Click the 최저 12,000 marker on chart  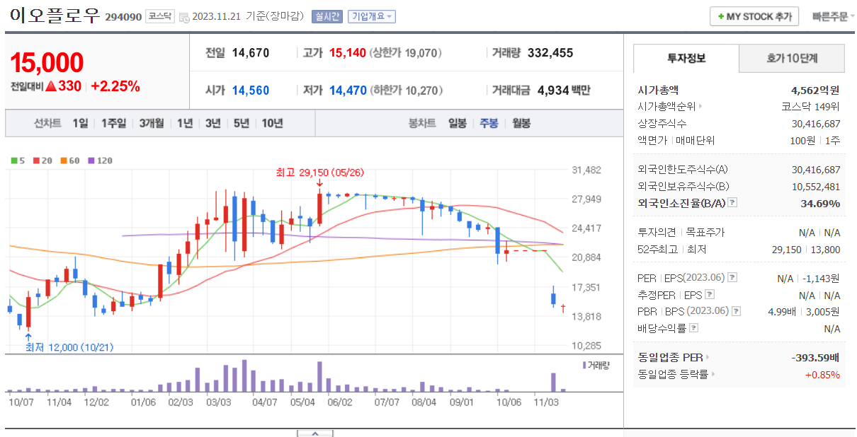tap(69, 347)
